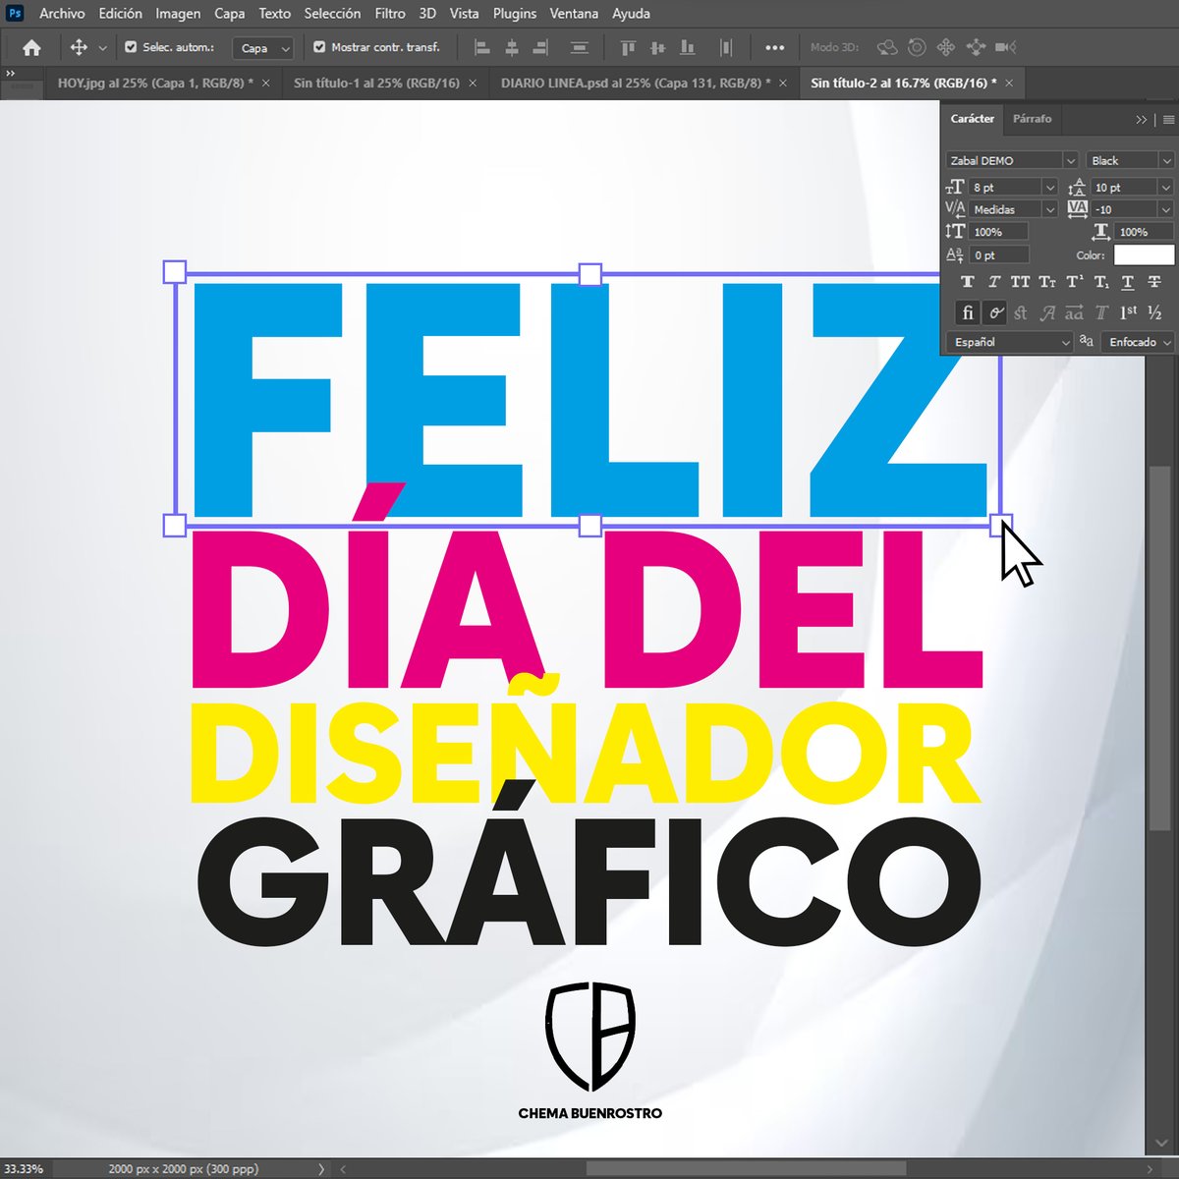
Task: Apply Subscript style
Action: pos(1101,283)
